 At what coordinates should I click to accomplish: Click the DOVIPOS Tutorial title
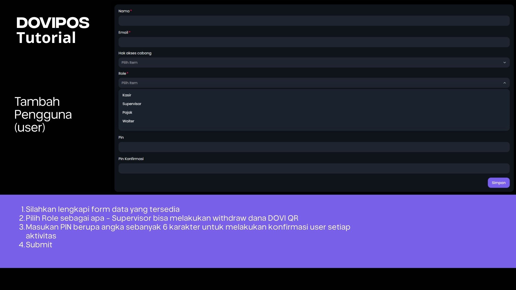point(53,30)
